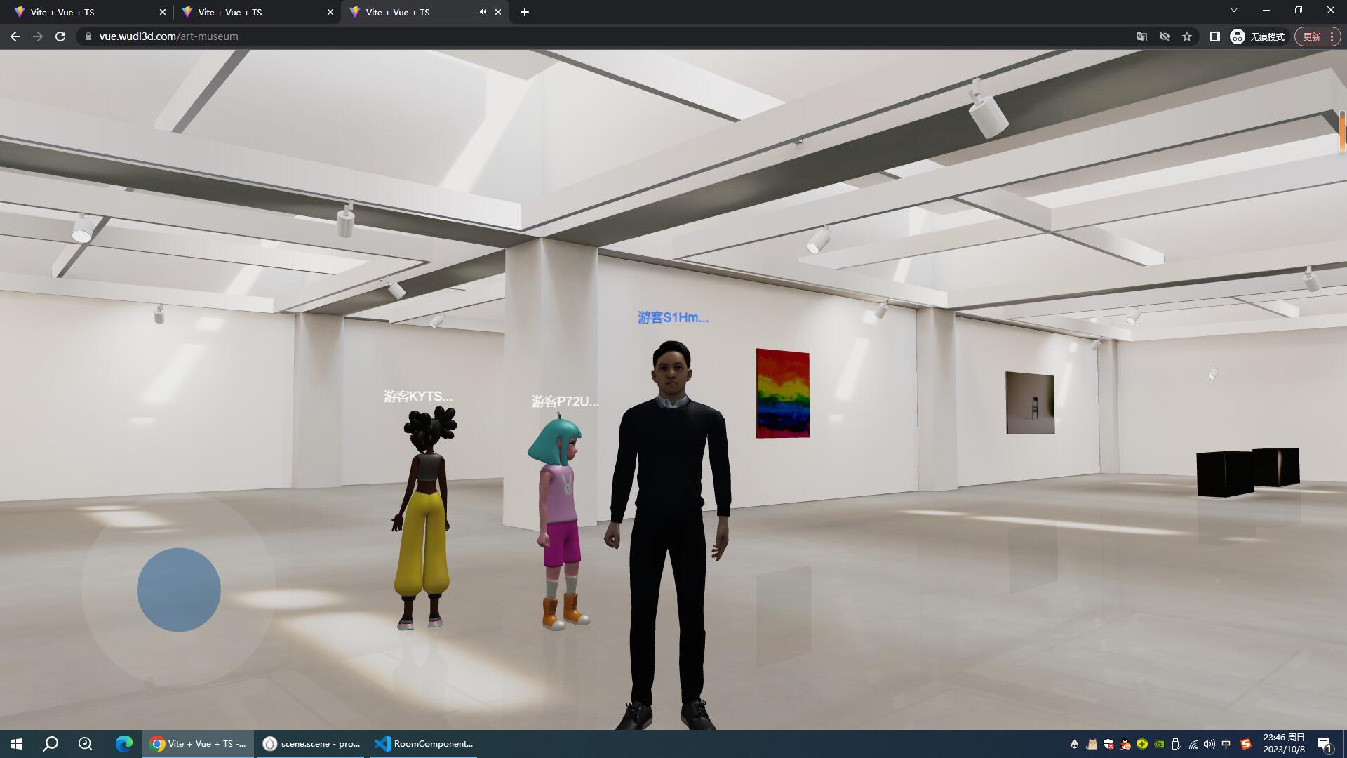1347x758 pixels.
Task: Click the chair photograph on the wall
Action: coord(1029,403)
